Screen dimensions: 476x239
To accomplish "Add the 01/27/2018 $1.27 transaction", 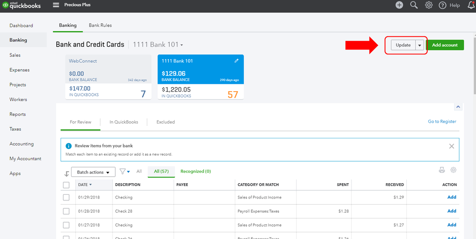I will pyautogui.click(x=452, y=225).
